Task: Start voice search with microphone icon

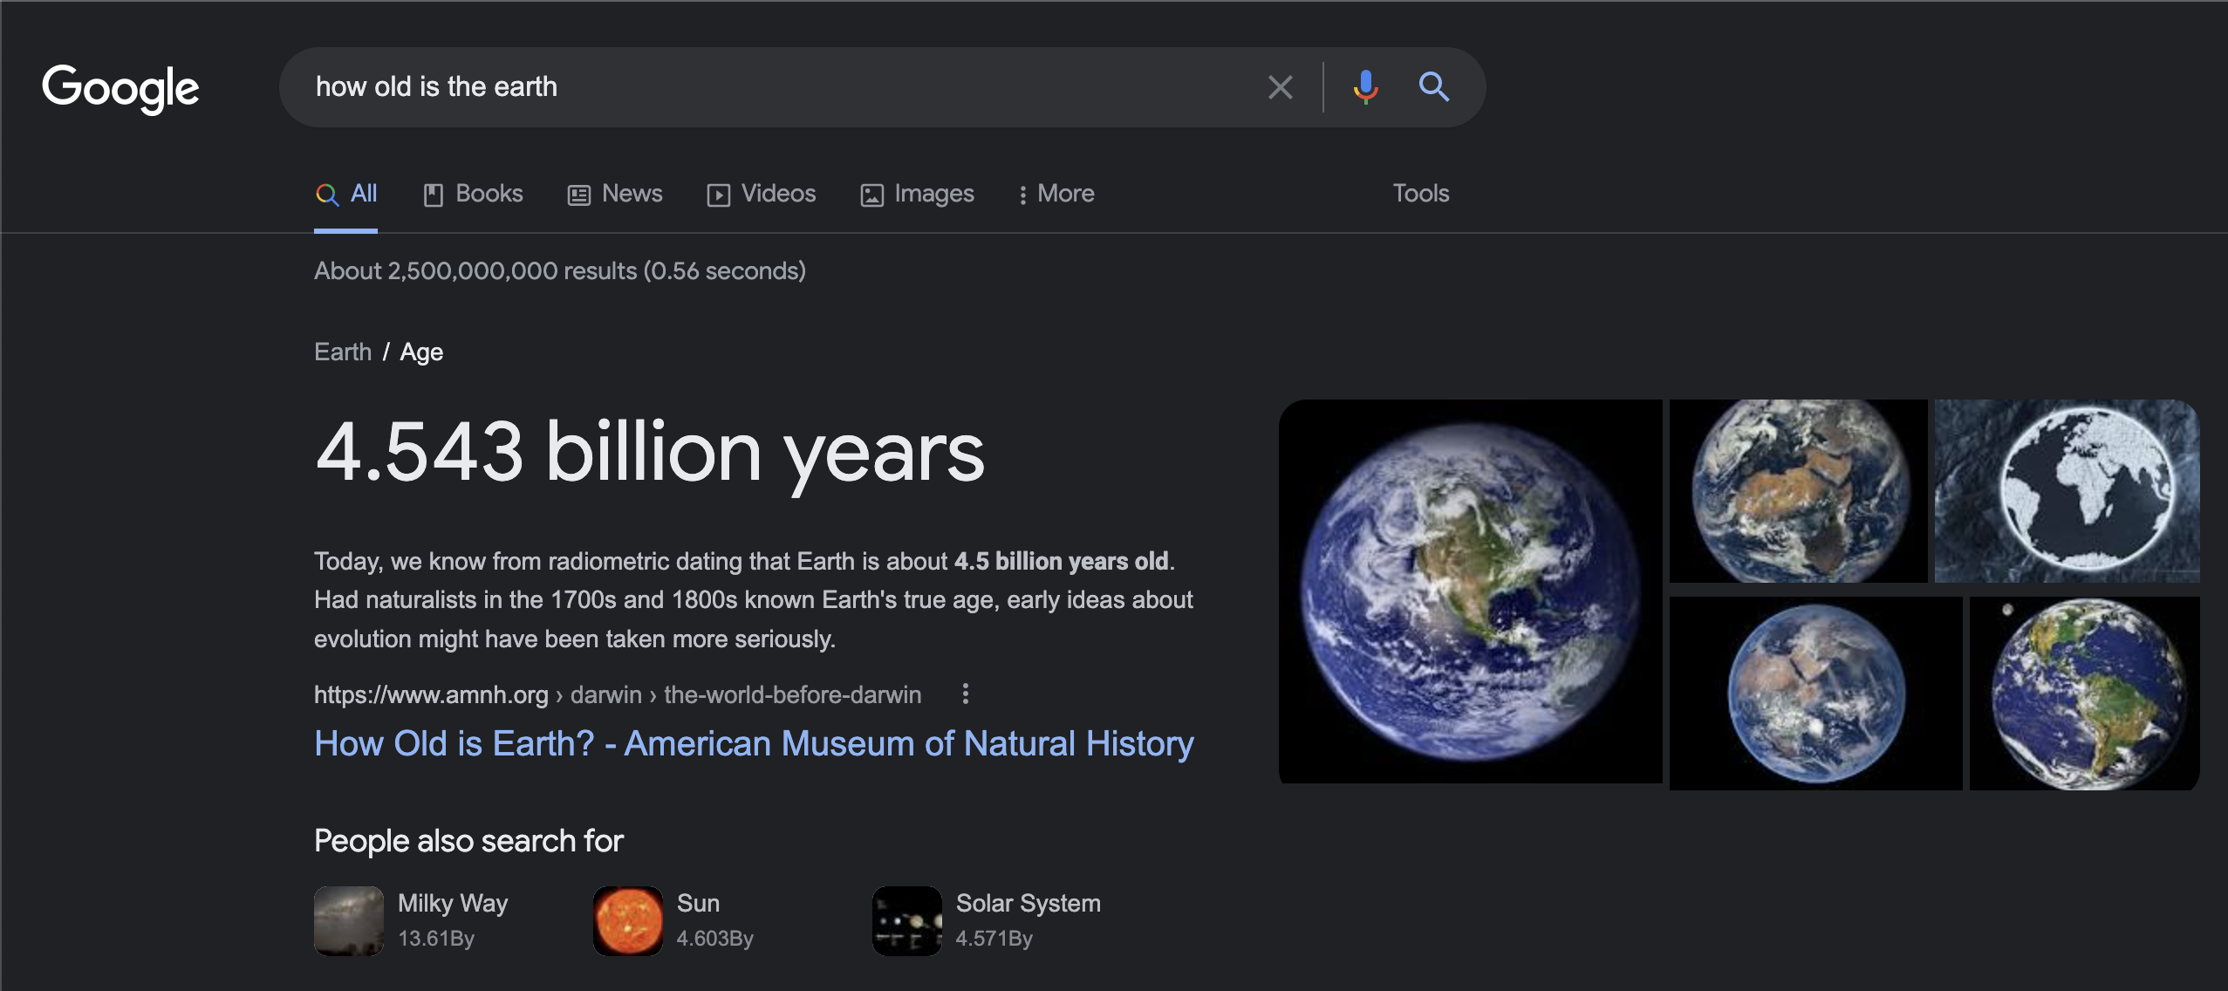Action: [1365, 87]
